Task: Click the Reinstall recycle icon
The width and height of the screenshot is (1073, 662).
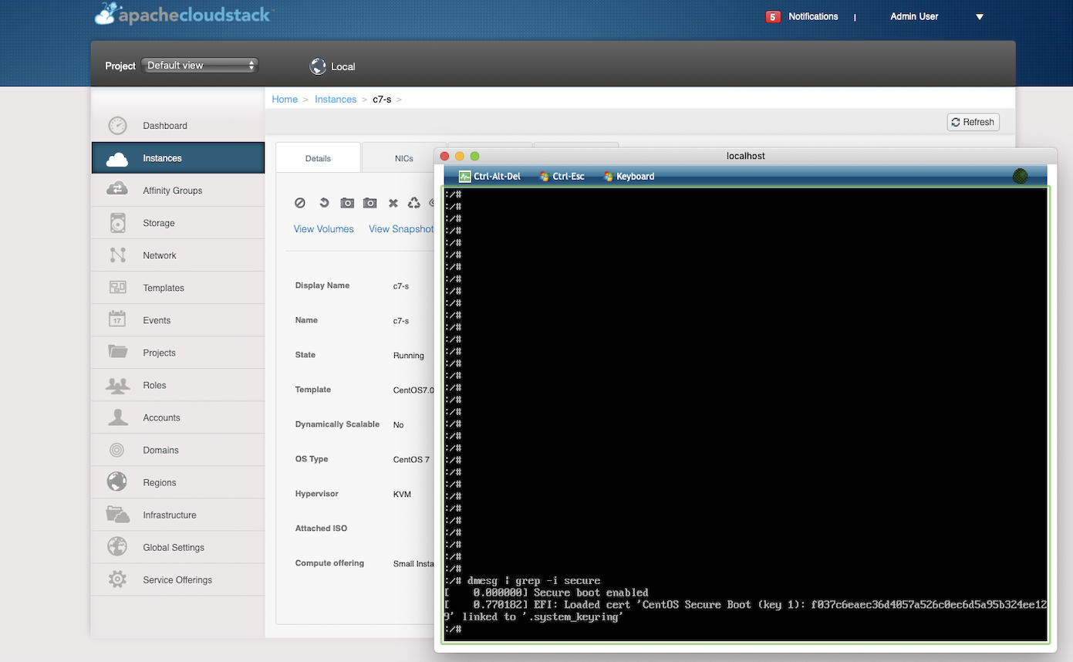Action: pos(414,203)
